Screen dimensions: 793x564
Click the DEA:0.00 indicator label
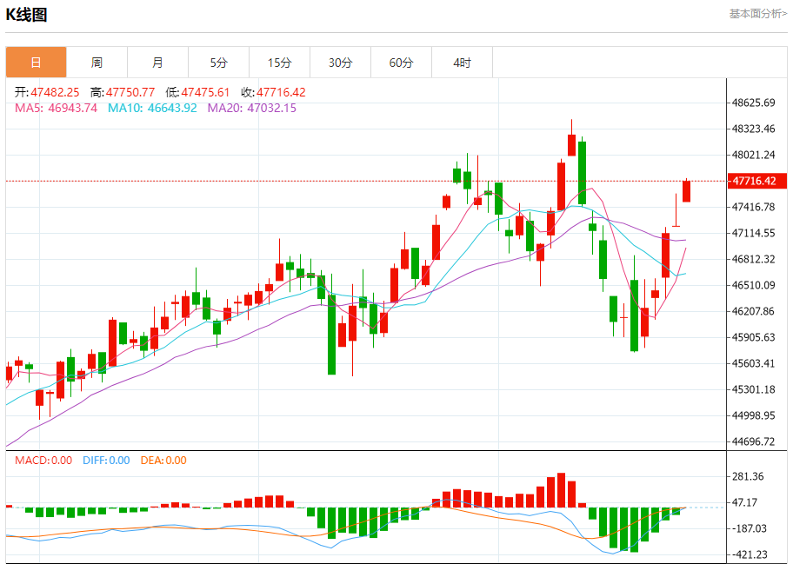[163, 461]
